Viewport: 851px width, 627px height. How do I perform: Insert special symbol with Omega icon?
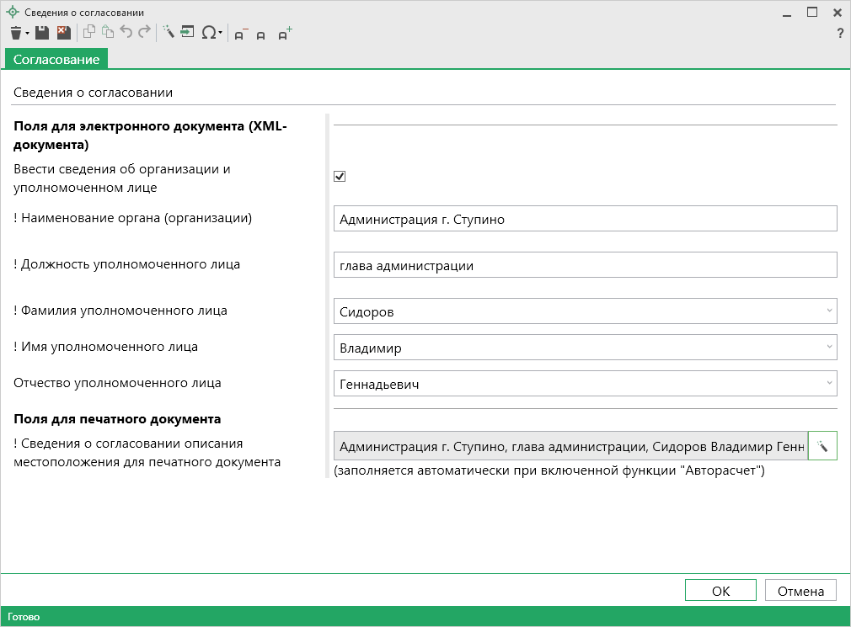pos(208,33)
